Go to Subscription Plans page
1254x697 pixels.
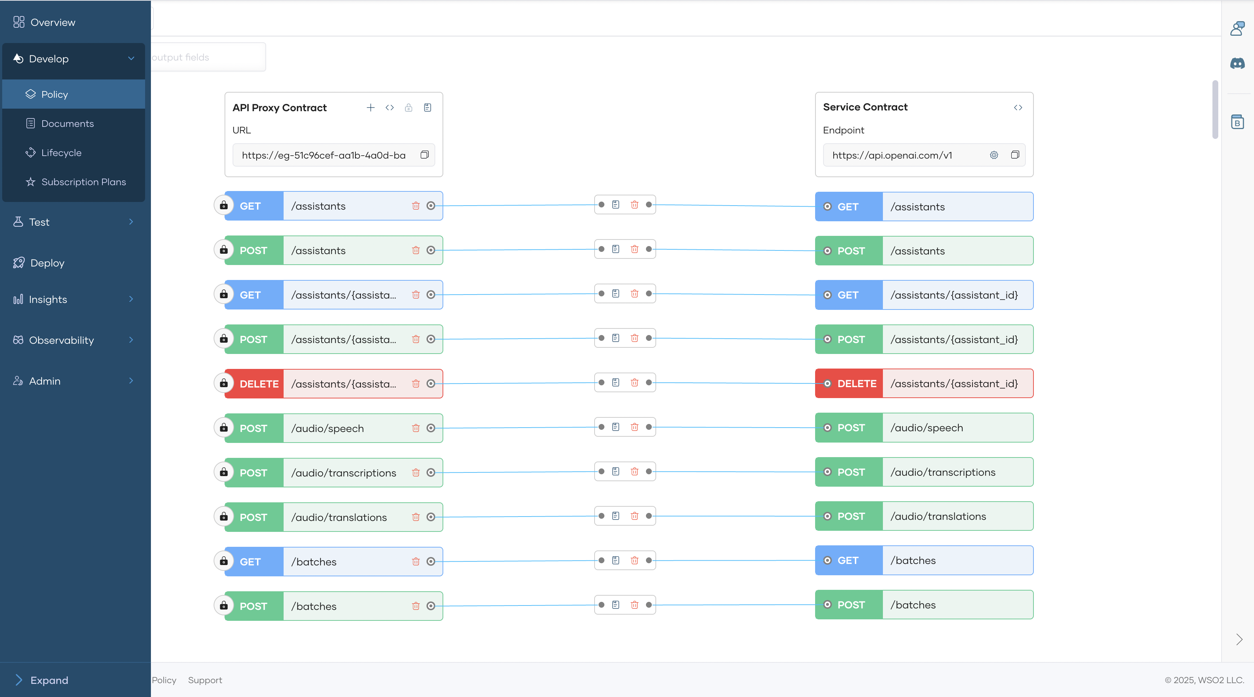[x=83, y=182]
